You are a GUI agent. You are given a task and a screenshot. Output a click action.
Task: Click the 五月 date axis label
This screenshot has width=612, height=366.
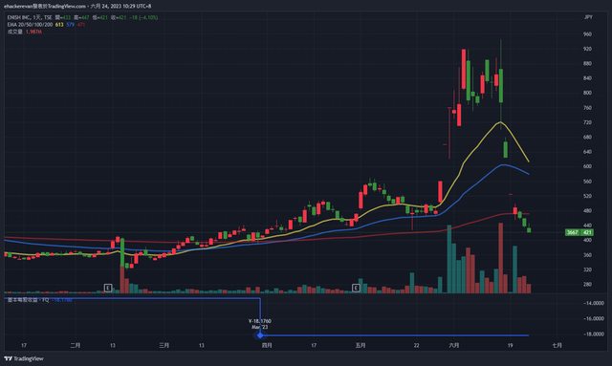[361, 345]
